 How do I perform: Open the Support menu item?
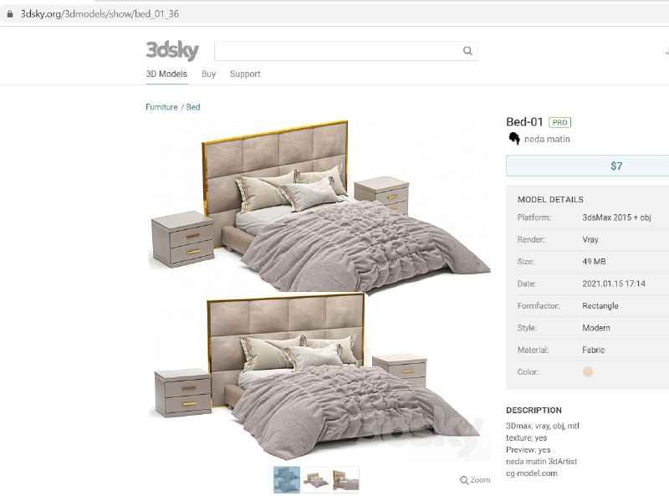click(245, 74)
